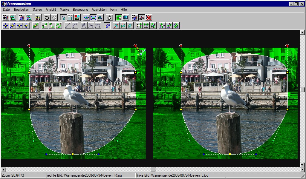Expand the Ausrichten menu
Image resolution: width=306 pixels, height=179 pixels.
tap(99, 10)
